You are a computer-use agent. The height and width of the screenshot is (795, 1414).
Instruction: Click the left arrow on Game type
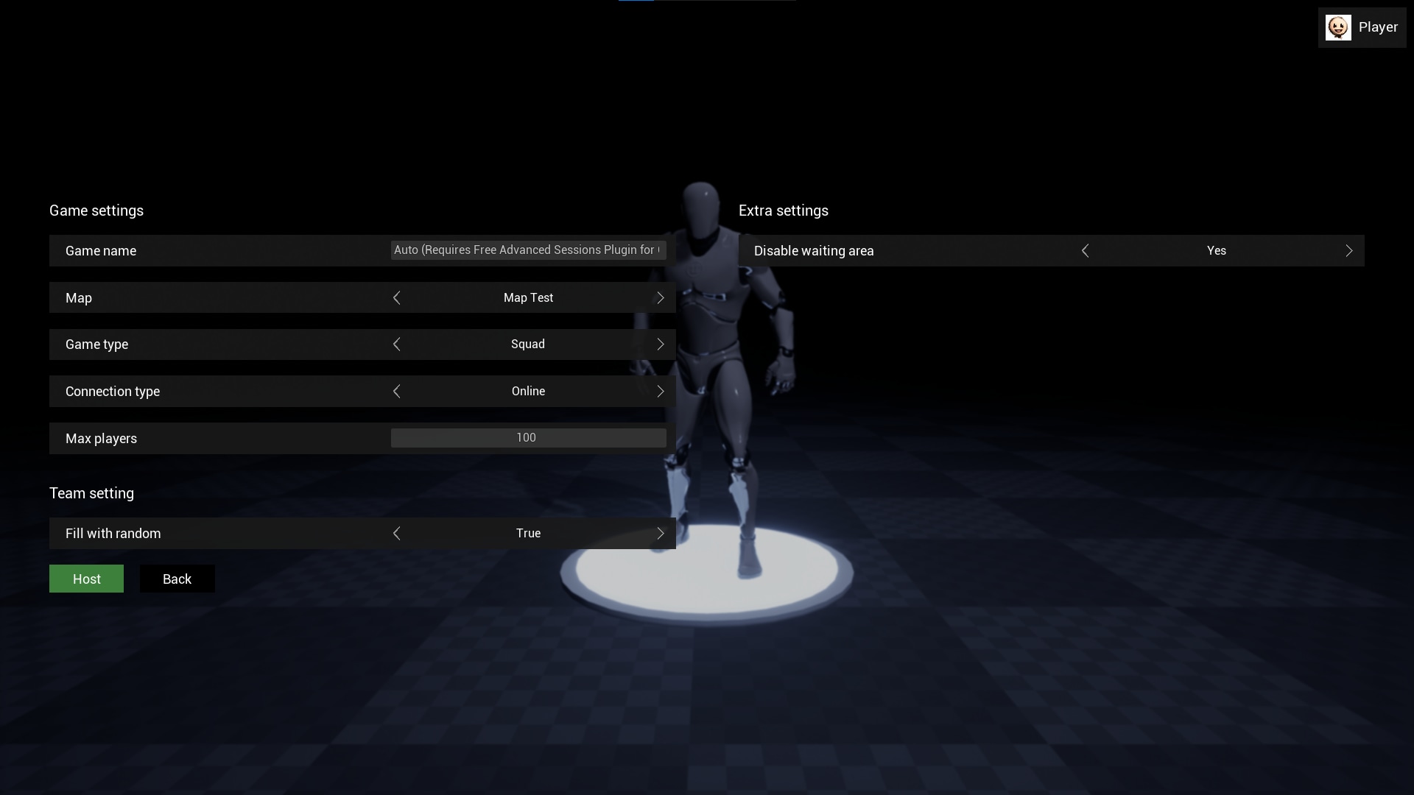[x=397, y=344]
